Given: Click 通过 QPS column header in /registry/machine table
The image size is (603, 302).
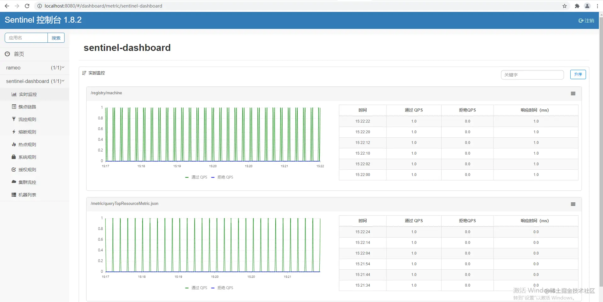Looking at the screenshot, I should pyautogui.click(x=414, y=110).
